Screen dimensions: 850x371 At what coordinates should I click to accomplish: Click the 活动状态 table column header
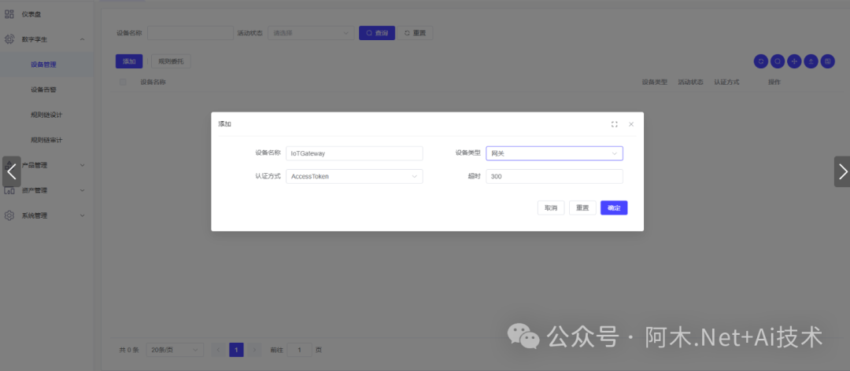[x=691, y=83]
